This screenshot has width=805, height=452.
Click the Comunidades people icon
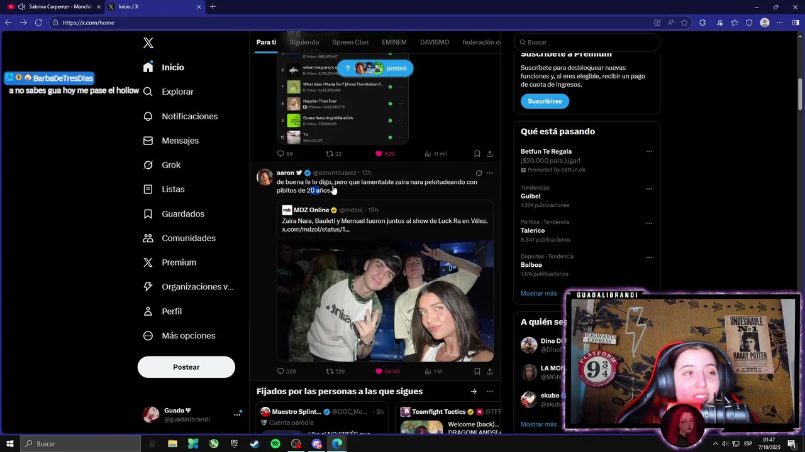point(148,238)
